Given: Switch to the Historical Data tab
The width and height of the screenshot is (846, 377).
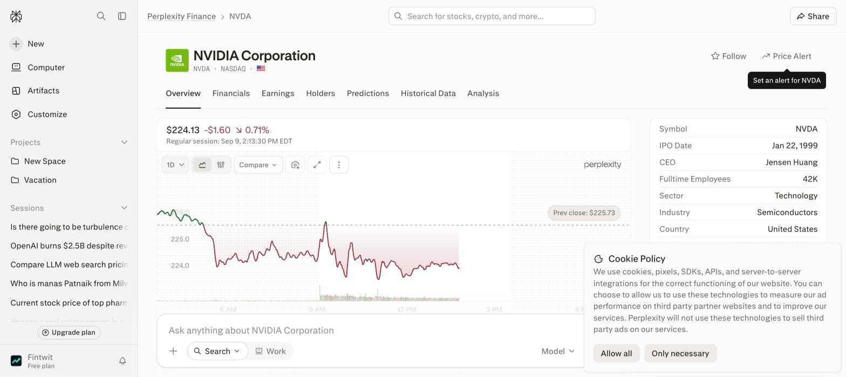Looking at the screenshot, I should pyautogui.click(x=428, y=93).
